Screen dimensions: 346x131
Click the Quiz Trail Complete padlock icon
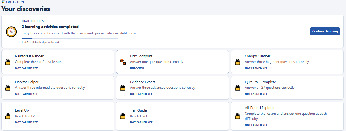pos(238,88)
